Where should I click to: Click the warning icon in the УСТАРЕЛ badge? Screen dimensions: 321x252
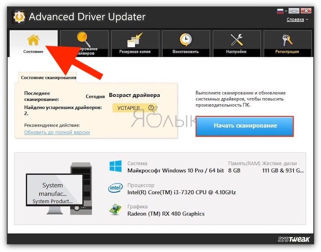pos(151,108)
